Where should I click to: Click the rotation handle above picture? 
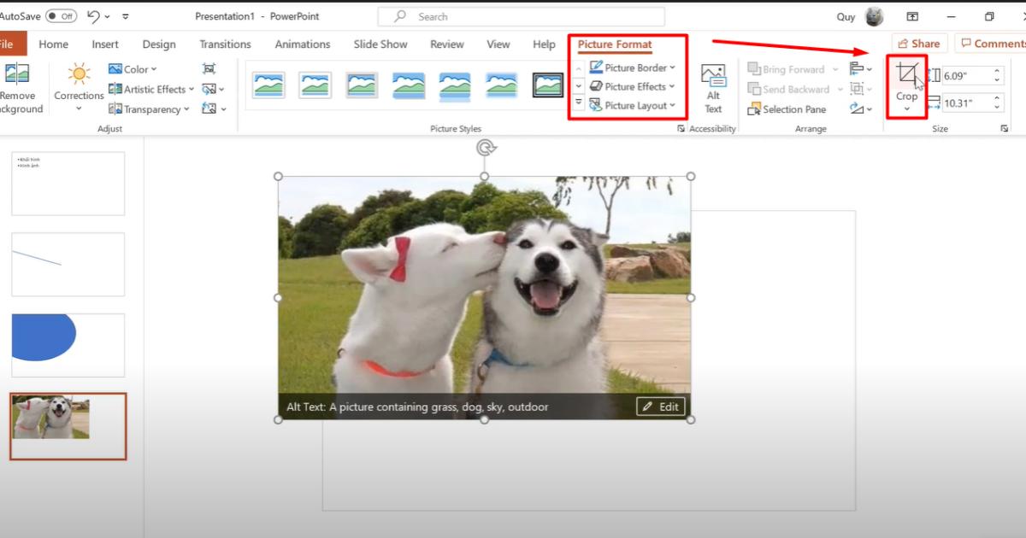485,148
